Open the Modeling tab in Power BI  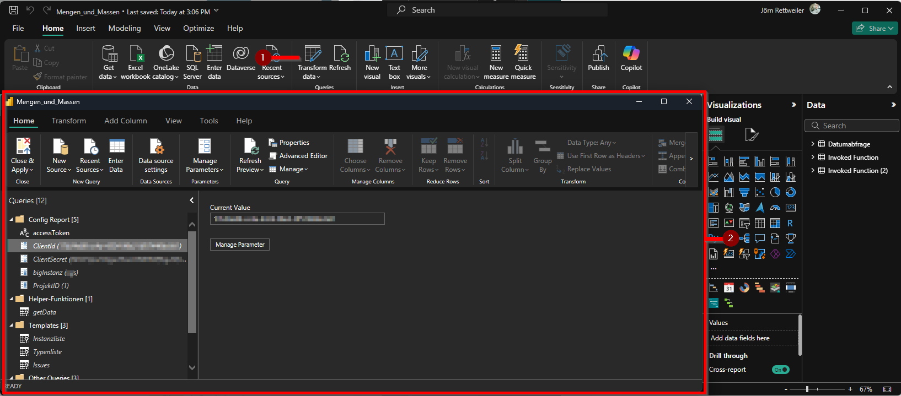pyautogui.click(x=125, y=28)
